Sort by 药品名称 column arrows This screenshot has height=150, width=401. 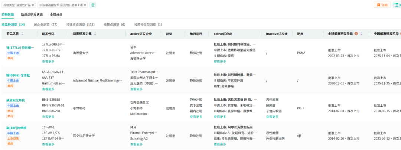point(22,34)
